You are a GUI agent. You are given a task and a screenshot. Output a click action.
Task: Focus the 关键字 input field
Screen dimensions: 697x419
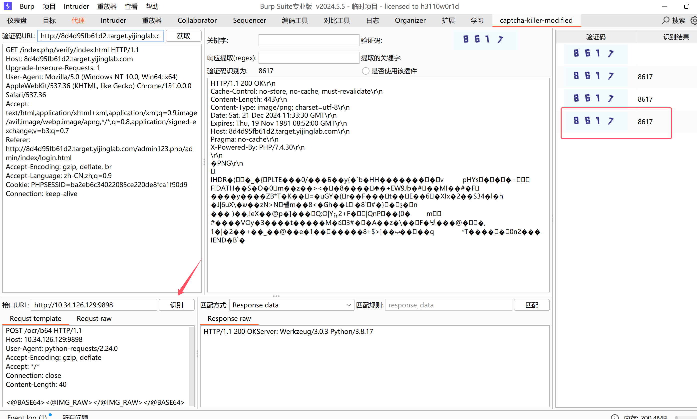309,40
